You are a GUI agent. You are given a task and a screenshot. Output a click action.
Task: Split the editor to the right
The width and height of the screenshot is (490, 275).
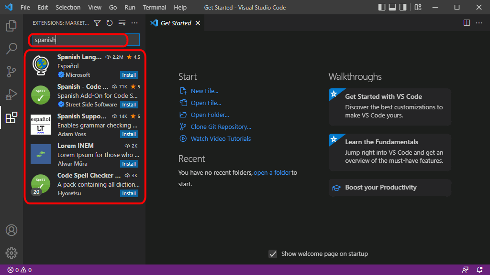click(467, 23)
